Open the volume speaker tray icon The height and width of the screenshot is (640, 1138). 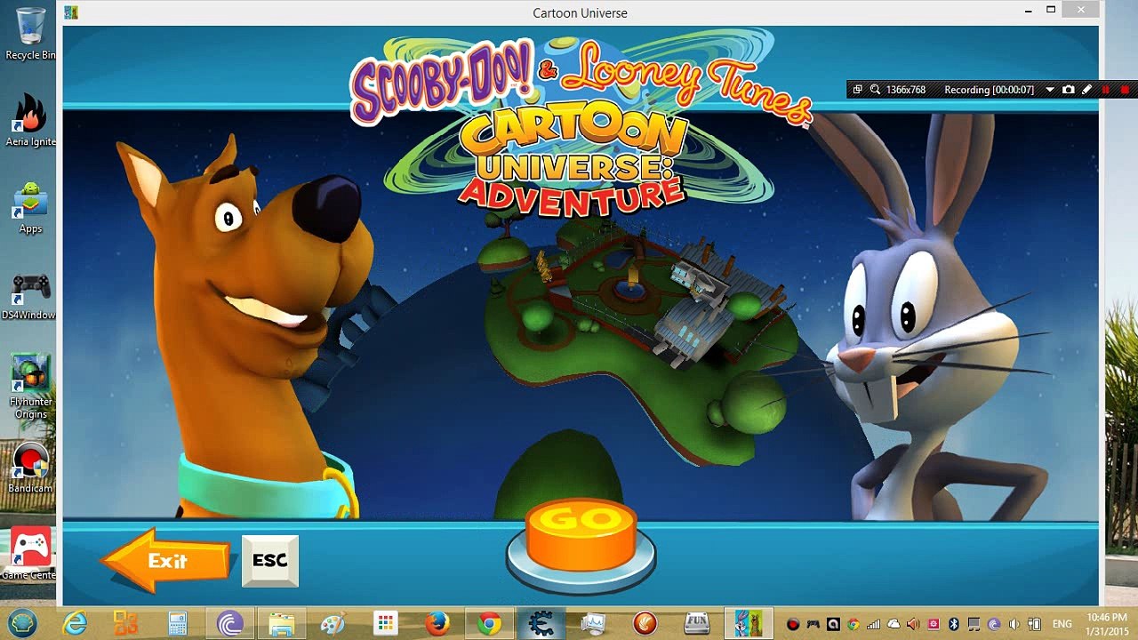tap(1014, 624)
